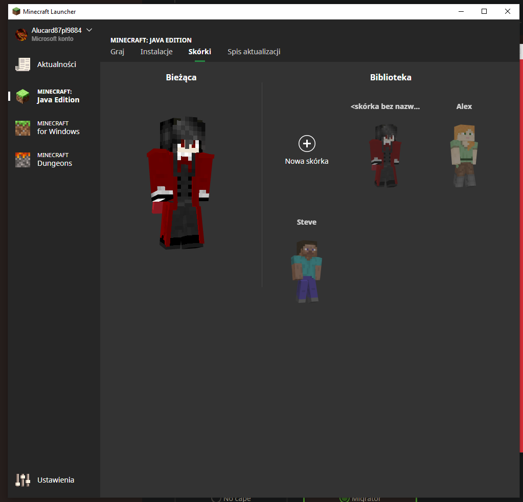Select the Steve skin thumbnail

(306, 271)
